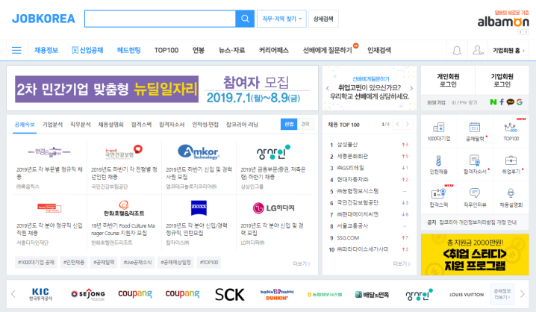The image size is (536, 312).
Task: Click the #공채달력 hashtag tag
Action: [104, 263]
